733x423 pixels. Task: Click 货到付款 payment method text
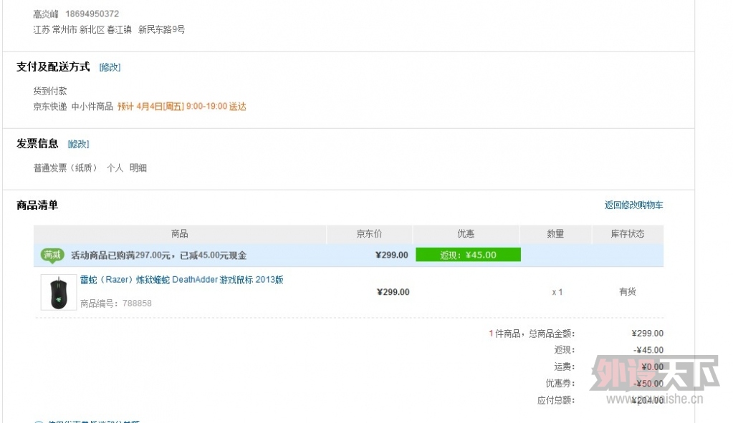coord(50,91)
